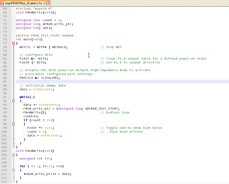Image resolution: width=229 pixels, height=184 pixels.
Task: Click the '// Configure GPIO' comment
Action: (x=36, y=55)
